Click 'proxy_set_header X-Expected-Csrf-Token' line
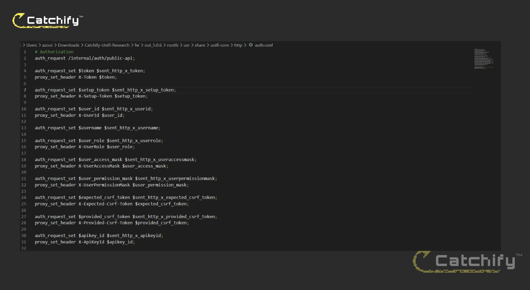This screenshot has width=530, height=290. [x=112, y=204]
